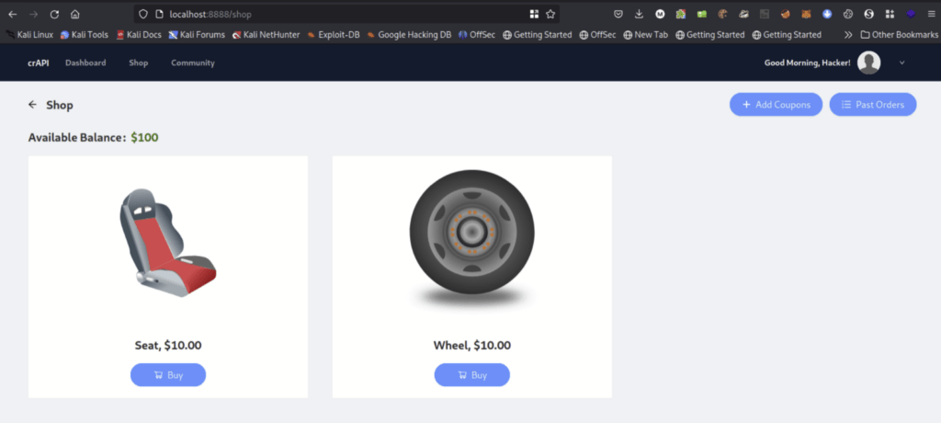Screen dimensions: 941x423
Task: Reload the page with the refresh icon
Action: pos(54,15)
